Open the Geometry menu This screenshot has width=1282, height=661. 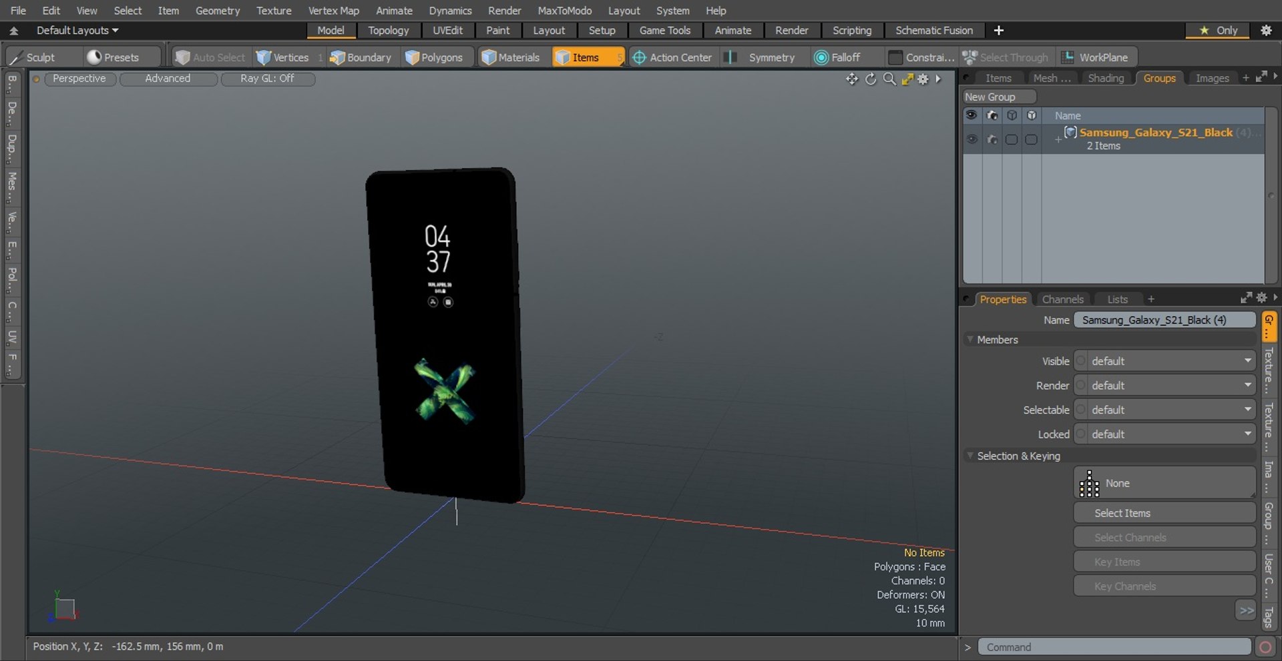(218, 11)
